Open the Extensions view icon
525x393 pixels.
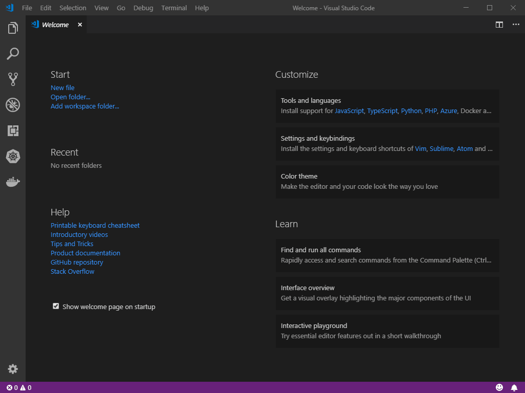[13, 130]
